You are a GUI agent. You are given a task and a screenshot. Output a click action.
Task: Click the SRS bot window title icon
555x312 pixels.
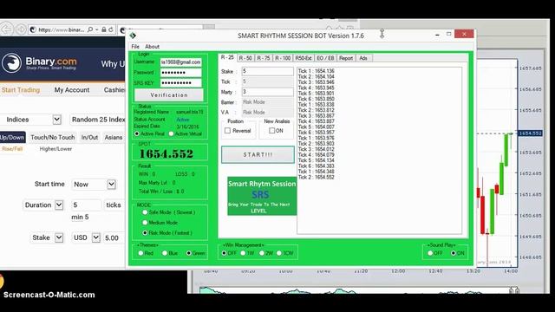133,36
